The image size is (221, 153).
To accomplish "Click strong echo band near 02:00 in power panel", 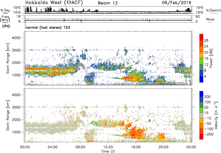I will pos(39,70).
